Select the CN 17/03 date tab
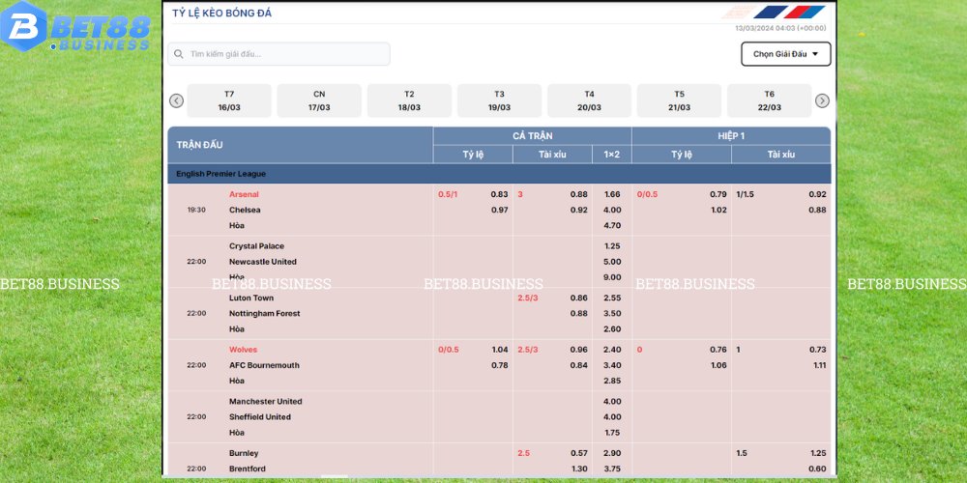 click(x=319, y=101)
